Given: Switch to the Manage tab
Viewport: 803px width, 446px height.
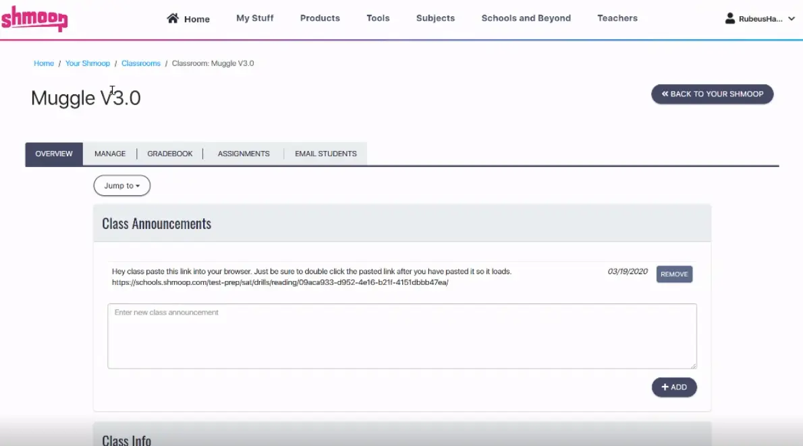Looking at the screenshot, I should click(110, 154).
